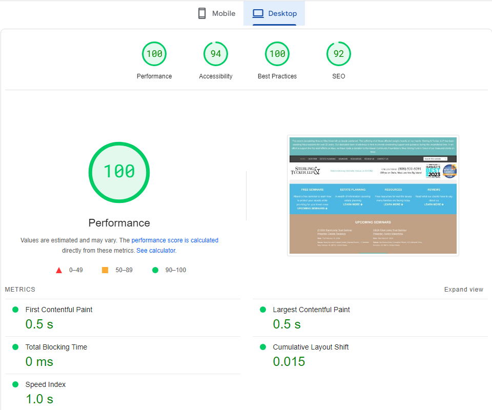Image resolution: width=492 pixels, height=410 pixels.
Task: Click the Accessibility label
Action: (x=216, y=76)
